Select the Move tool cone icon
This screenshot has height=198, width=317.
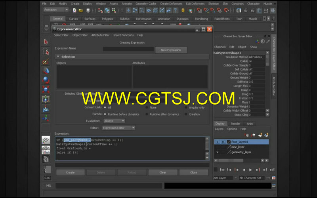click(46, 70)
